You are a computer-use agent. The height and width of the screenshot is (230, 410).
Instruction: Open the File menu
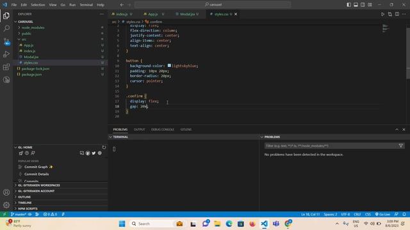click(14, 4)
